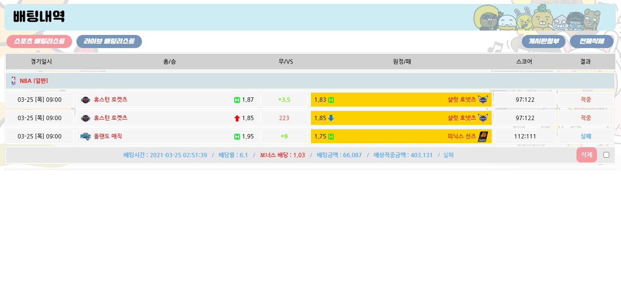Click the NBA league logo icon
621x283 pixels.
click(x=14, y=81)
